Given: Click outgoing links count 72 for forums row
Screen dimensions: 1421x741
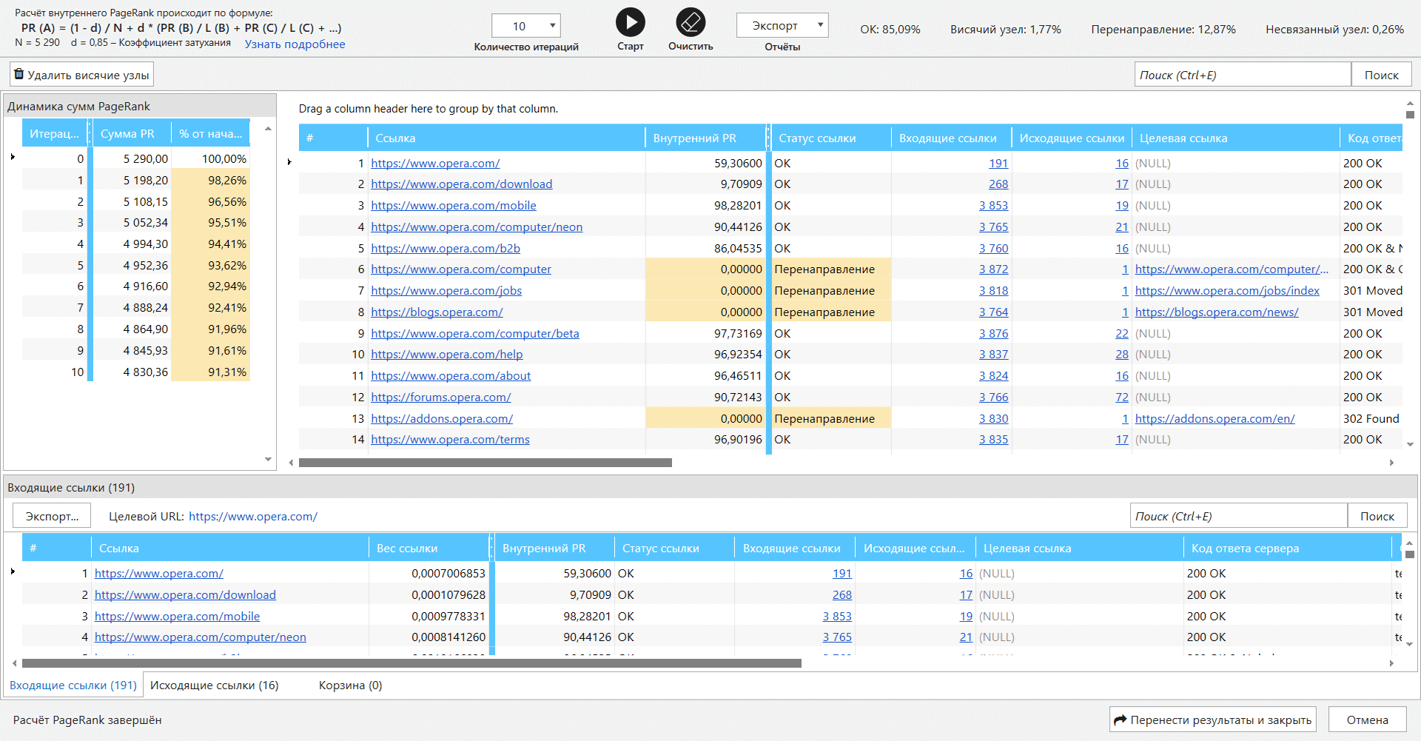Looking at the screenshot, I should pos(1122,398).
